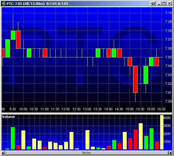This screenshot has height=156, width=174.
Task: Click the 16:00 time axis label
Action: (x=151, y=109)
